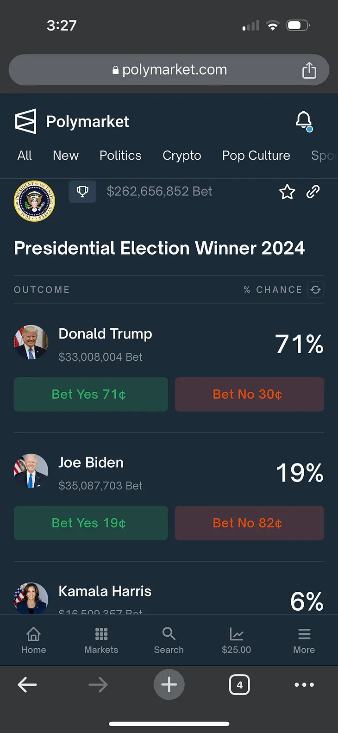Bet Yes 71¢ on Donald Trump
338x733 pixels.
90,394
